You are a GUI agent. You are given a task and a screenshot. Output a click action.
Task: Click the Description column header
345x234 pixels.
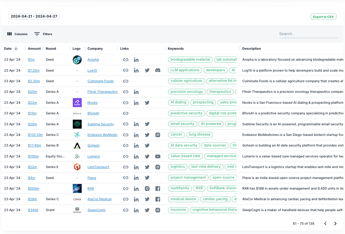coord(251,48)
